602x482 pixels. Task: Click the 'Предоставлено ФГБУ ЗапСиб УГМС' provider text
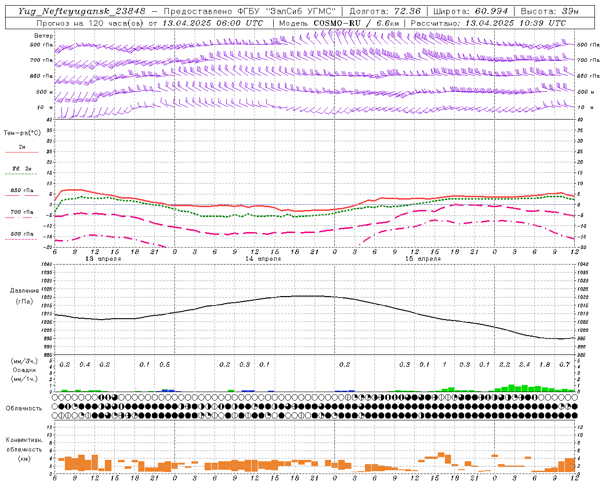coord(249,11)
